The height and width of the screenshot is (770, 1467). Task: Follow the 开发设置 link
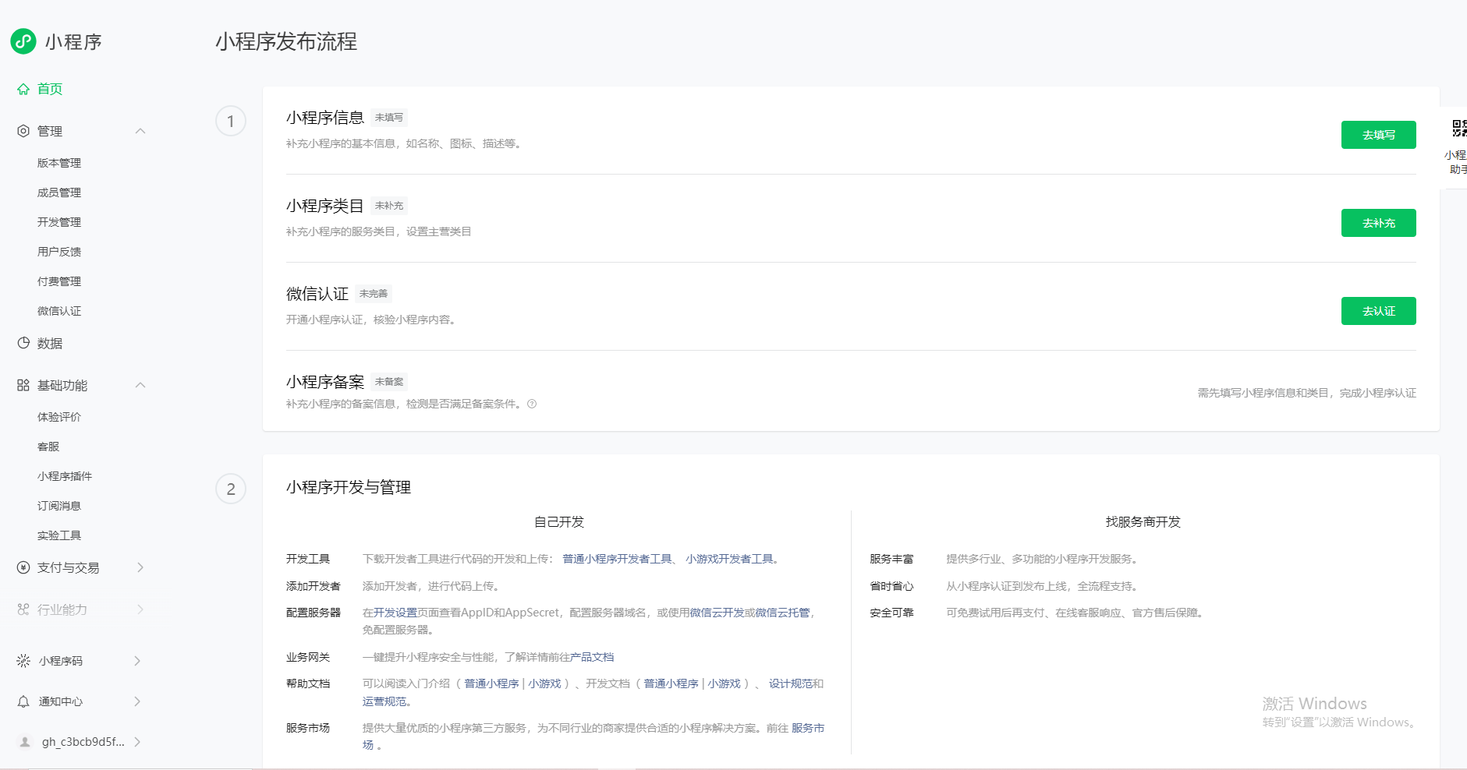pyautogui.click(x=395, y=613)
